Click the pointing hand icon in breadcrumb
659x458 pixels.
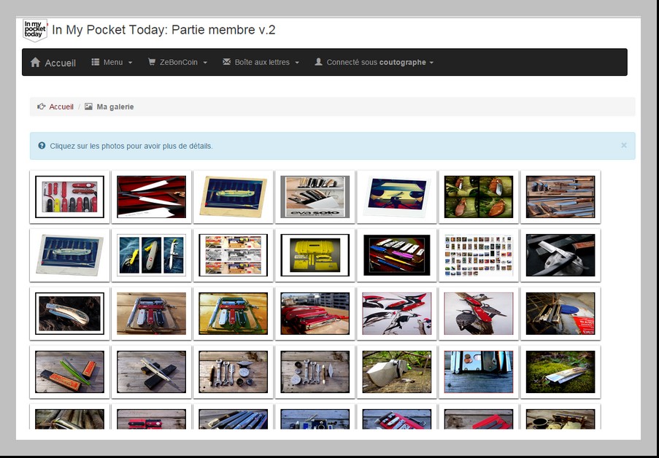click(41, 106)
